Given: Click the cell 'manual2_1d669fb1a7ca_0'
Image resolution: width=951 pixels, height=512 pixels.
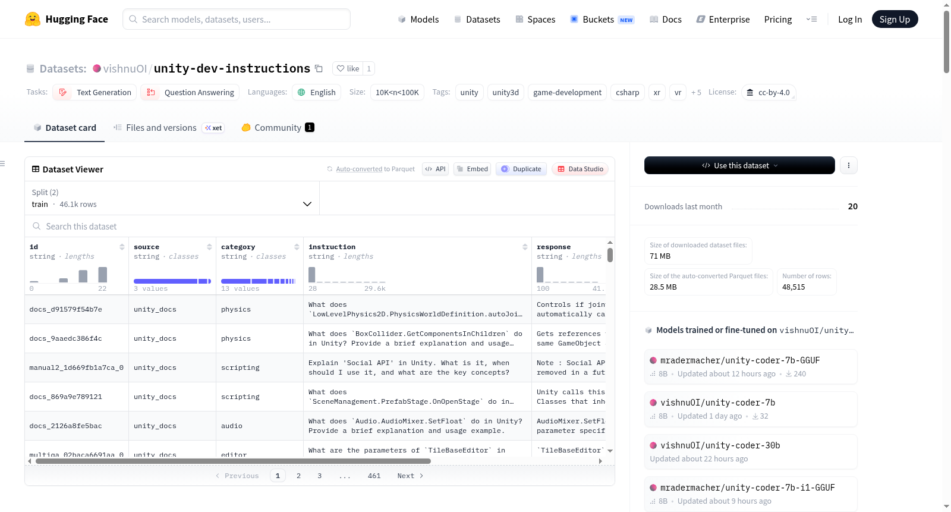Looking at the screenshot, I should 77,367.
